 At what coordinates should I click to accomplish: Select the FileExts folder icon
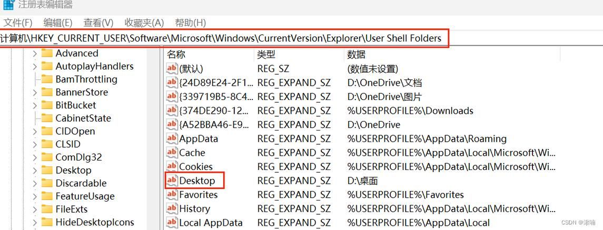[46, 209]
